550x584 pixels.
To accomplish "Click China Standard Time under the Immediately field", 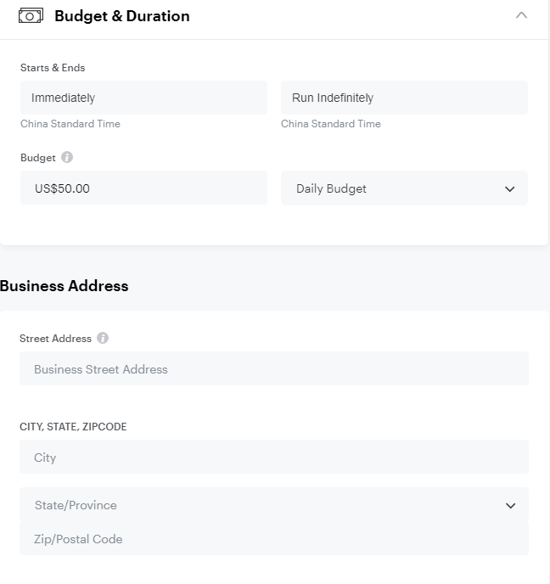I will pyautogui.click(x=70, y=124).
